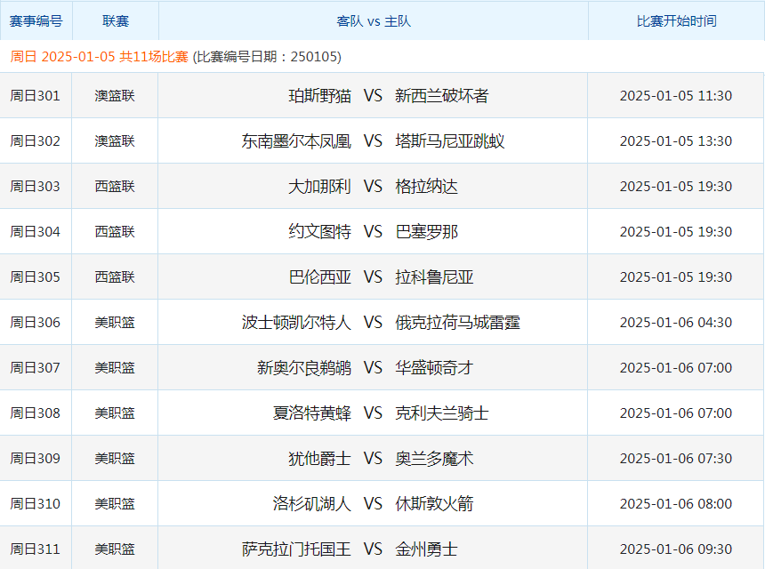765x569 pixels.
Task: Click 美职篮 league in row 周日310
Action: pos(115,504)
